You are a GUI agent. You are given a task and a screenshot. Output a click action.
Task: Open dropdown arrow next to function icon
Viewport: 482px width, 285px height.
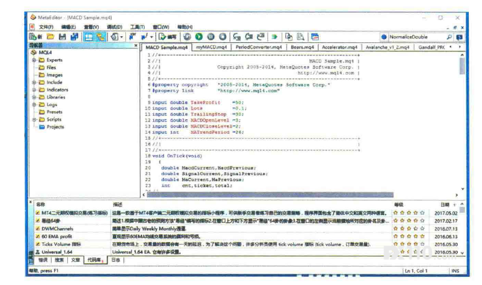(x=152, y=37)
